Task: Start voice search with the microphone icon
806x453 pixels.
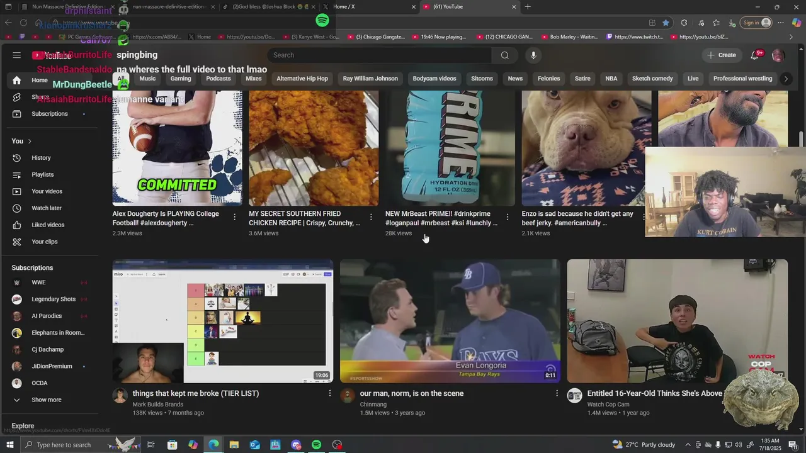Action: 533,55
